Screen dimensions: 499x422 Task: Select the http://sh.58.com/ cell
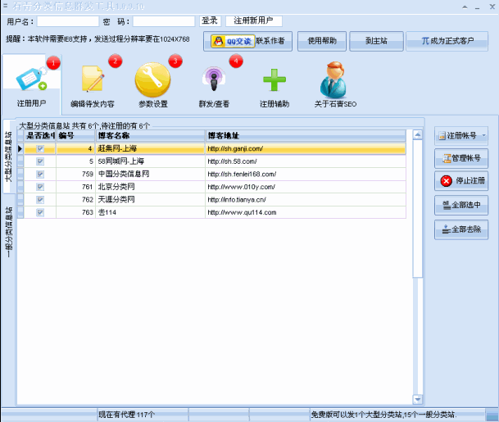pyautogui.click(x=306, y=161)
